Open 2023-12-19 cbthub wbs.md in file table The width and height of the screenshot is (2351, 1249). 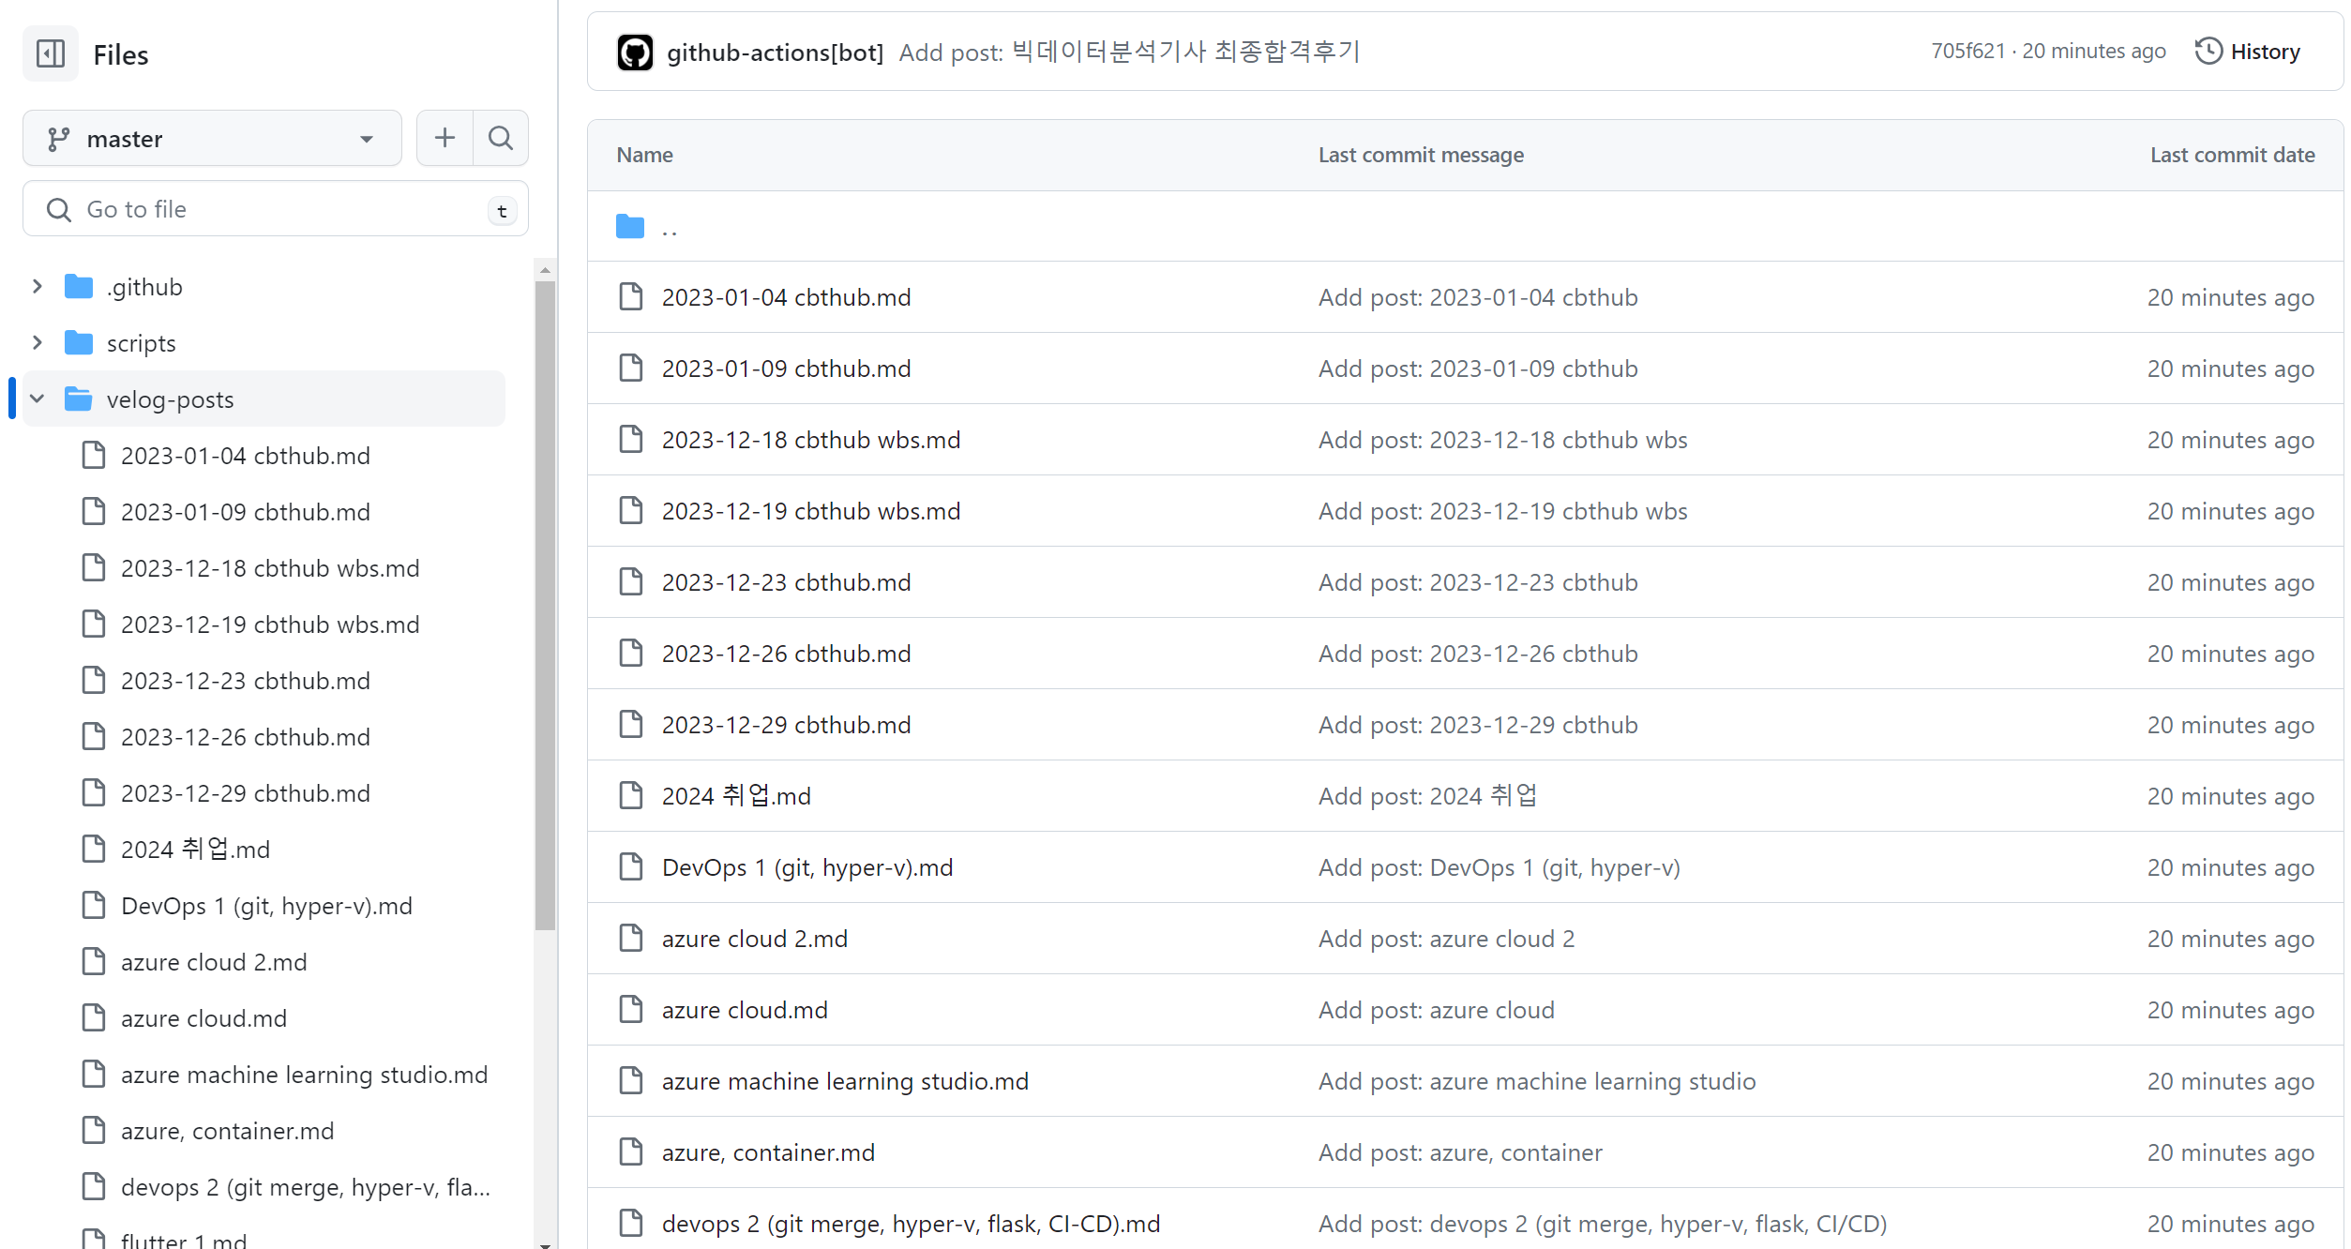pyautogui.click(x=811, y=511)
